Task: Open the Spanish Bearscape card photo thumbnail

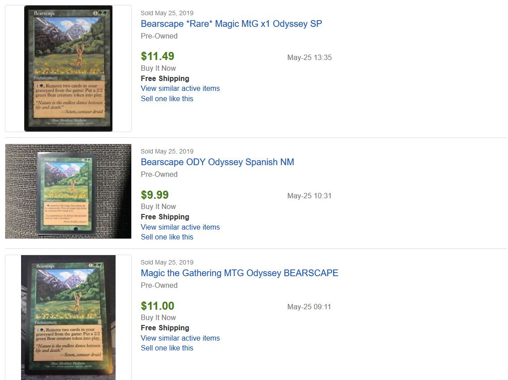Action: coord(68,191)
